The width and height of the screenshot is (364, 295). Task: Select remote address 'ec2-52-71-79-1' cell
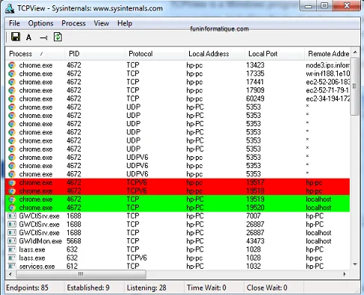[x=327, y=90]
